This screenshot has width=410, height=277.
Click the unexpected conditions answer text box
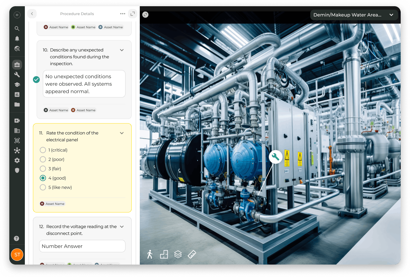(x=84, y=84)
